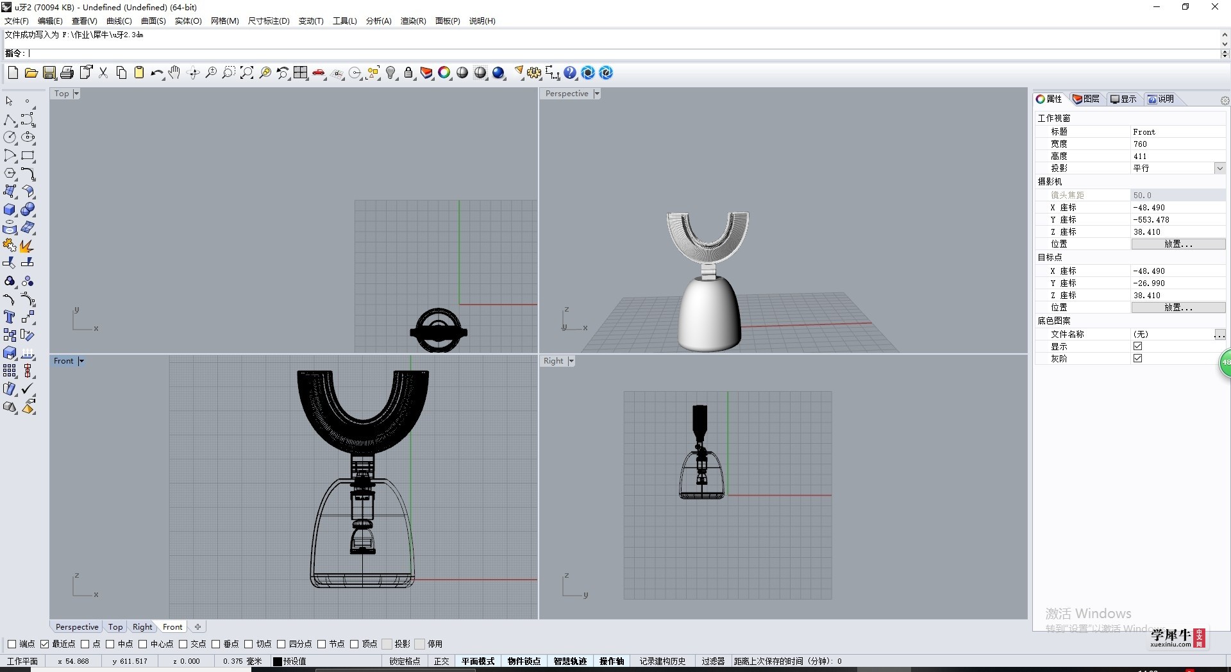
Task: Paste from clipboard icon in the toolbar
Action: [x=139, y=72]
